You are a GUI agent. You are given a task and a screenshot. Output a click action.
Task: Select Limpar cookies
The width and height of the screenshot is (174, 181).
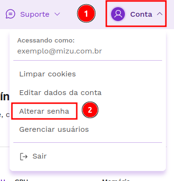[x=48, y=74]
